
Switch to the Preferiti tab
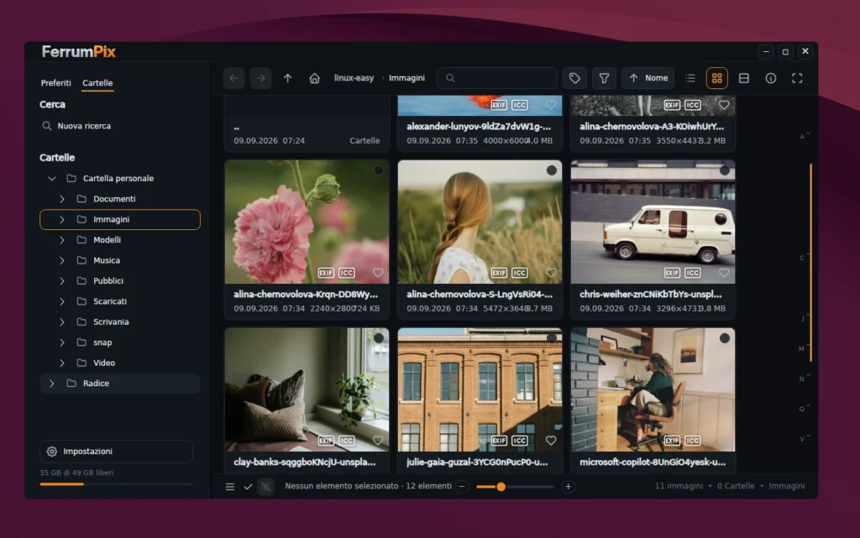tap(56, 83)
